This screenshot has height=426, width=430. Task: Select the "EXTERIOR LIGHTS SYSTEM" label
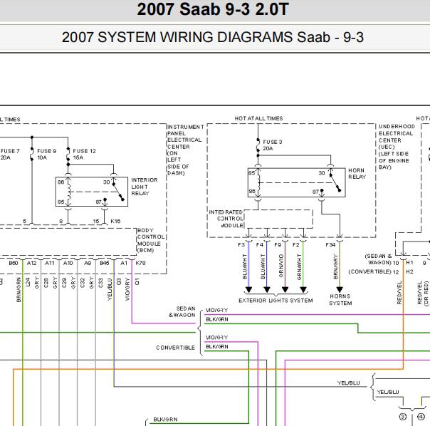point(276,301)
